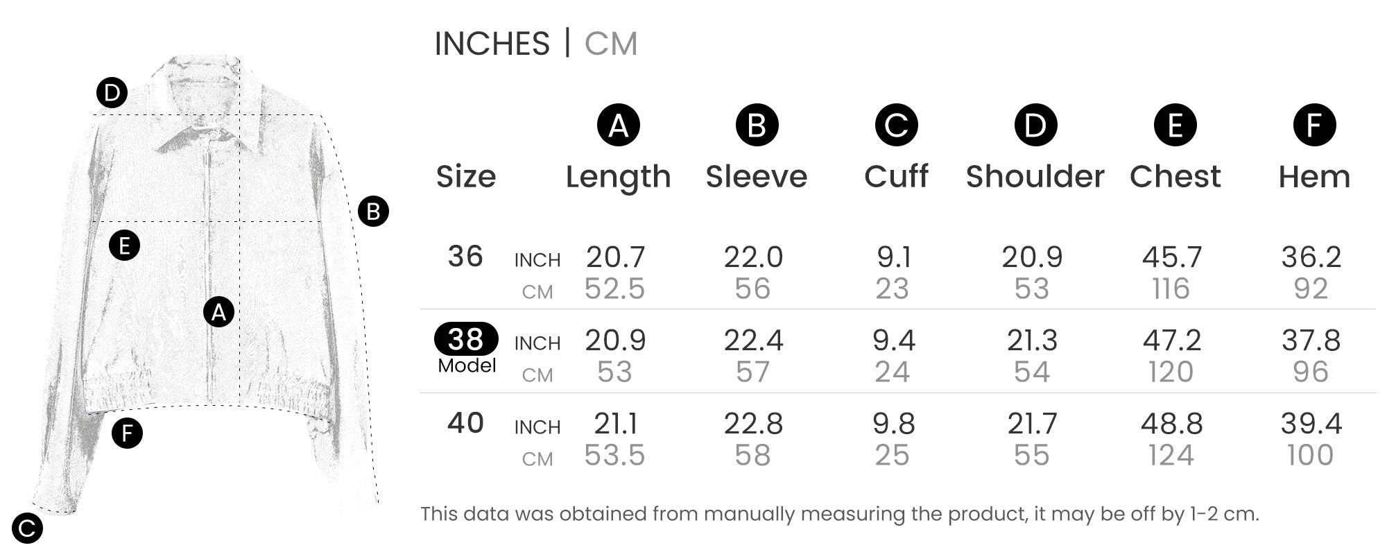Click the Size column header
Screen dimensions: 1387x559
tap(465, 177)
